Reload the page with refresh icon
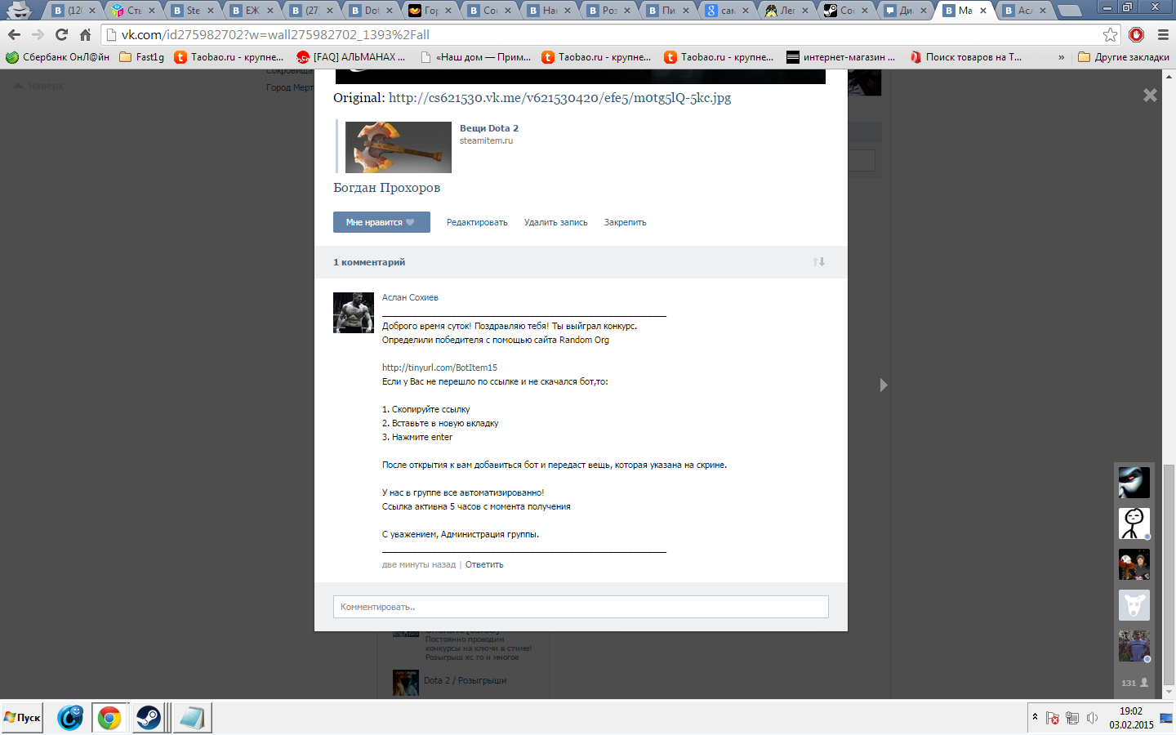The image size is (1176, 735). (x=61, y=35)
